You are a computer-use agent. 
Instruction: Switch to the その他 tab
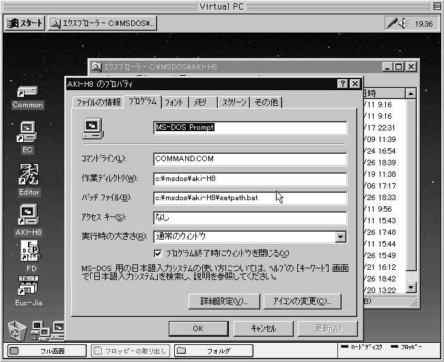coord(266,102)
